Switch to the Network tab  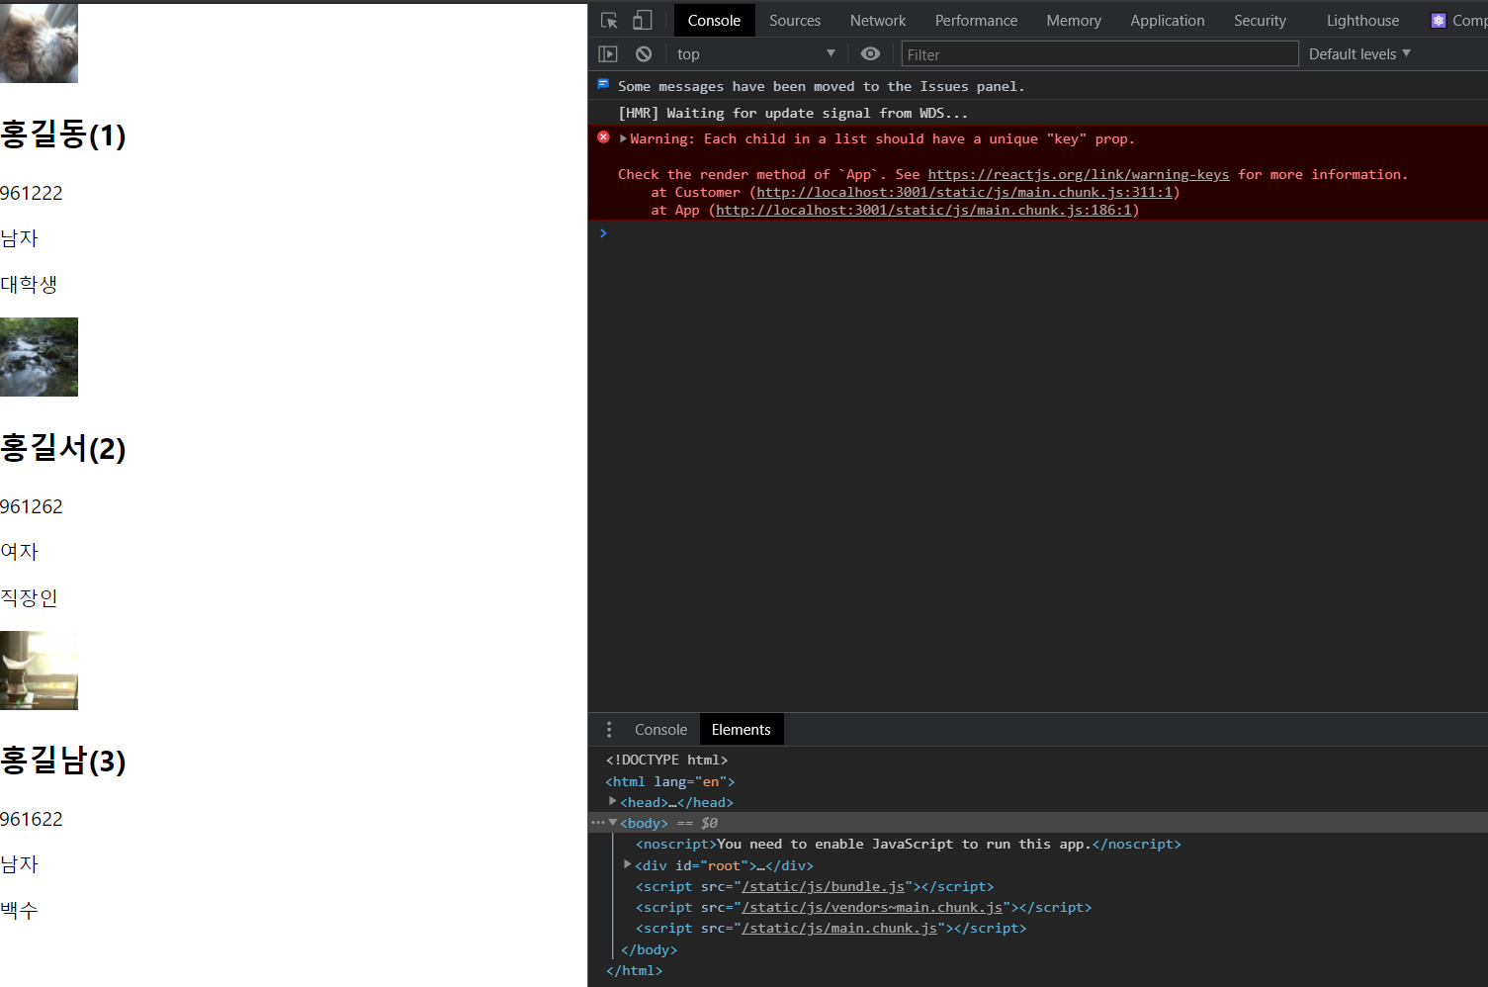[x=878, y=21]
